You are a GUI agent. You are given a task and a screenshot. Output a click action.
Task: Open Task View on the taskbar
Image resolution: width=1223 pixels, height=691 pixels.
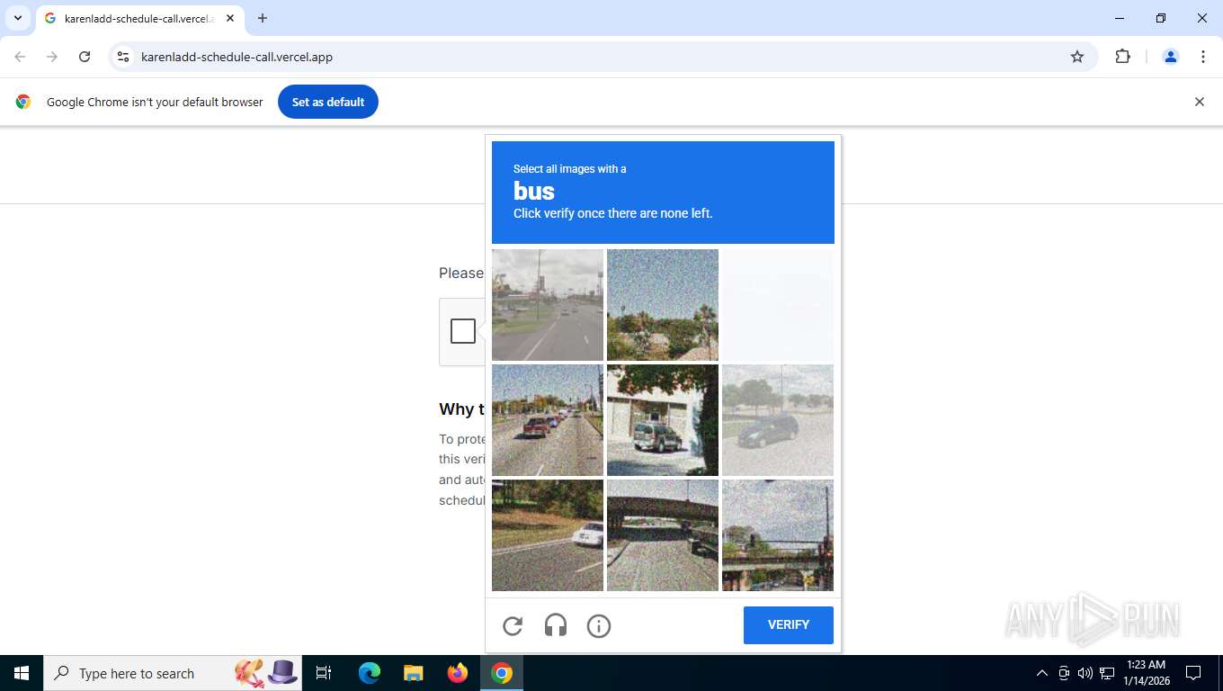[324, 673]
